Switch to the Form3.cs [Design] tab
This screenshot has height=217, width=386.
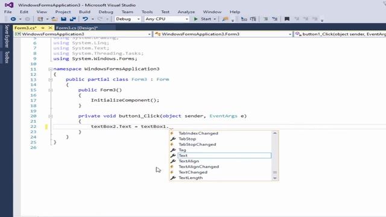click(77, 28)
